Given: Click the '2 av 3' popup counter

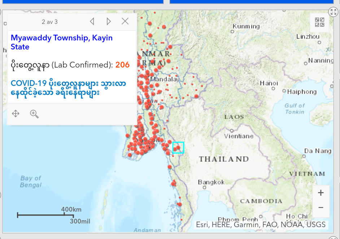Looking at the screenshot, I should [49, 22].
